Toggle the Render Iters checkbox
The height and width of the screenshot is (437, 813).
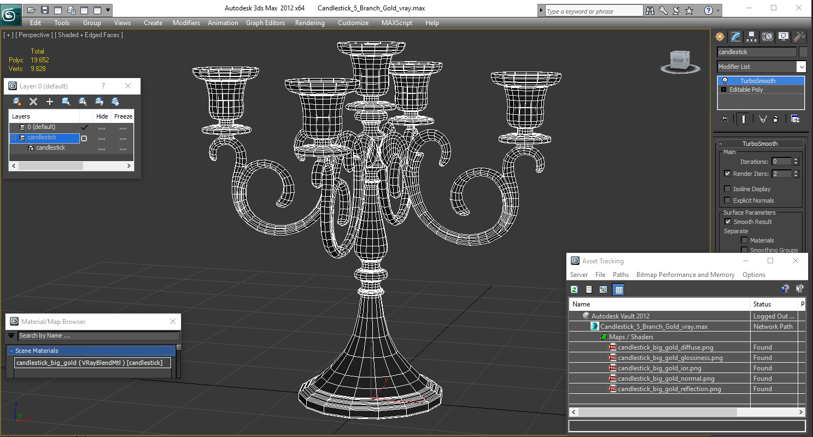[x=727, y=174]
